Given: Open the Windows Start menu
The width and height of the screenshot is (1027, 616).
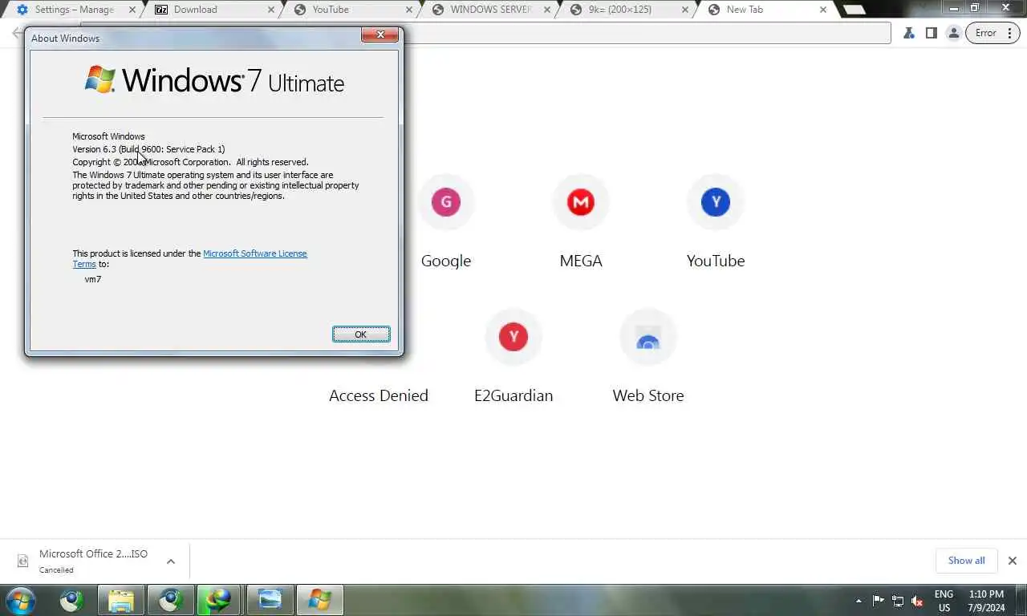Looking at the screenshot, I should 20,600.
